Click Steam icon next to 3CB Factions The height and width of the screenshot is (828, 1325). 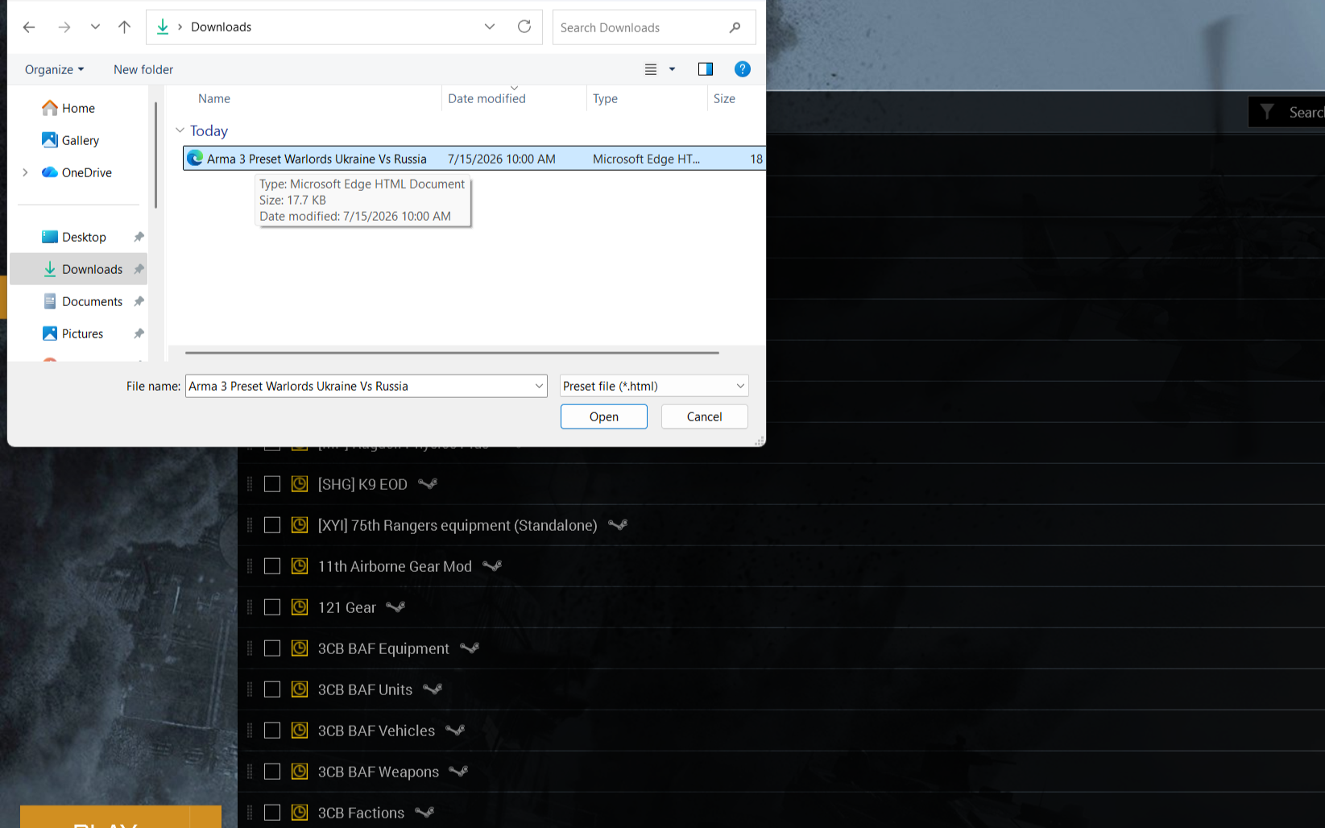[x=424, y=812]
